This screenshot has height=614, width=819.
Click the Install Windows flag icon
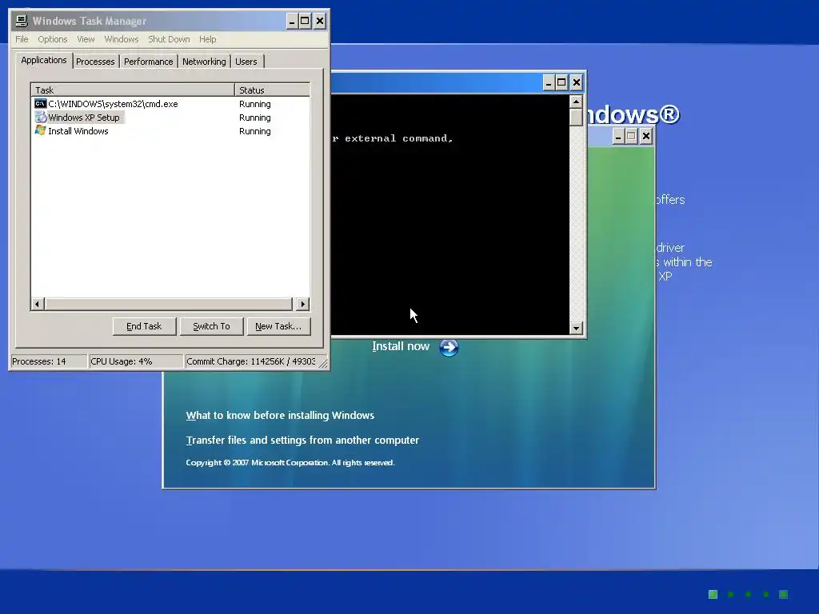coord(40,130)
